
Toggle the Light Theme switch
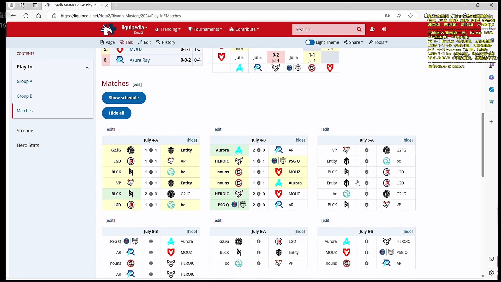[x=310, y=42]
